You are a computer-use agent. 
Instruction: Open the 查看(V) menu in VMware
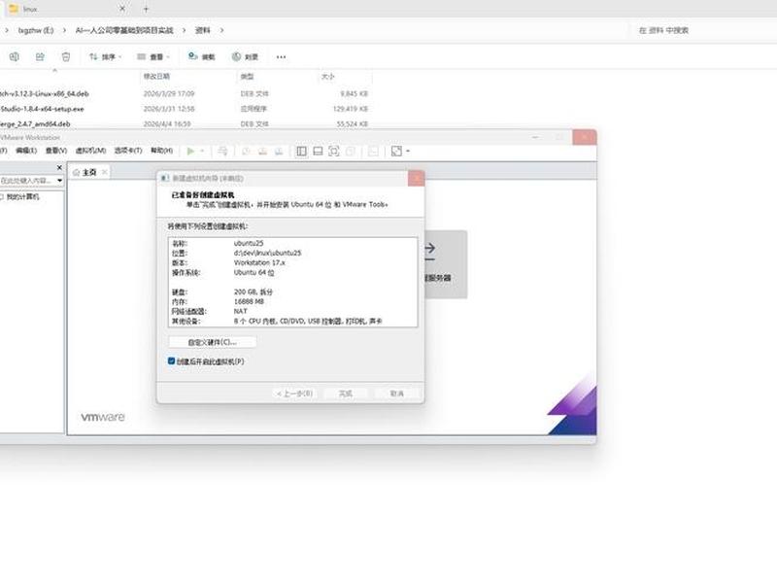point(56,151)
